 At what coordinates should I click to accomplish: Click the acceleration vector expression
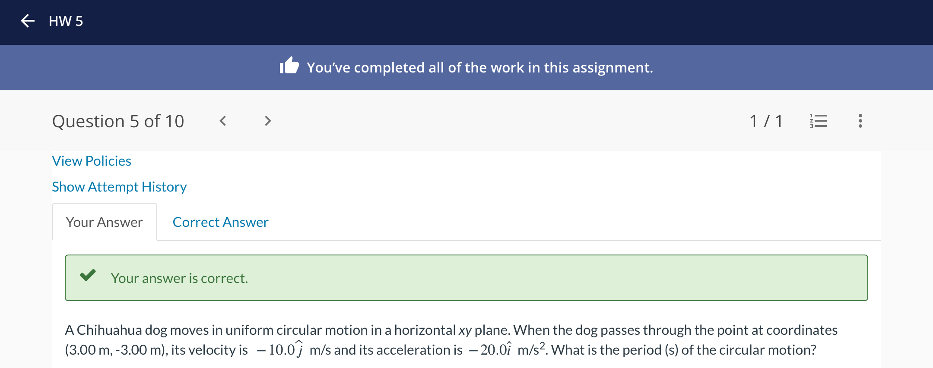[x=490, y=349]
